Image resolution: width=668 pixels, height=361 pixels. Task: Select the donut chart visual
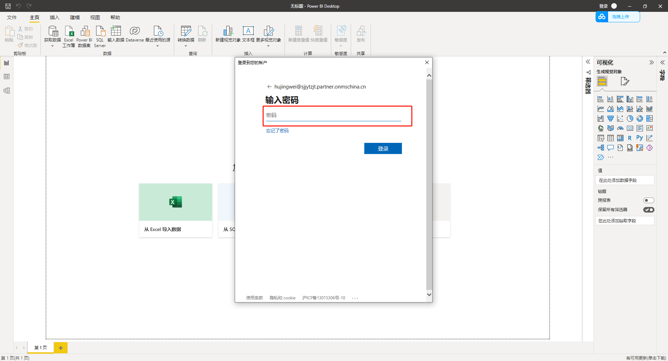tap(639, 118)
